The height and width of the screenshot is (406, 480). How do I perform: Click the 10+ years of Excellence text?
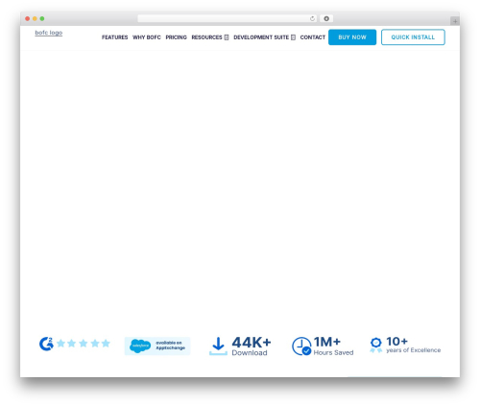pyautogui.click(x=413, y=345)
